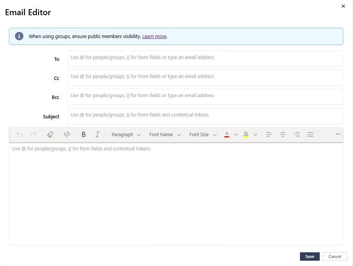Click the Redo arrow icon

(x=33, y=134)
